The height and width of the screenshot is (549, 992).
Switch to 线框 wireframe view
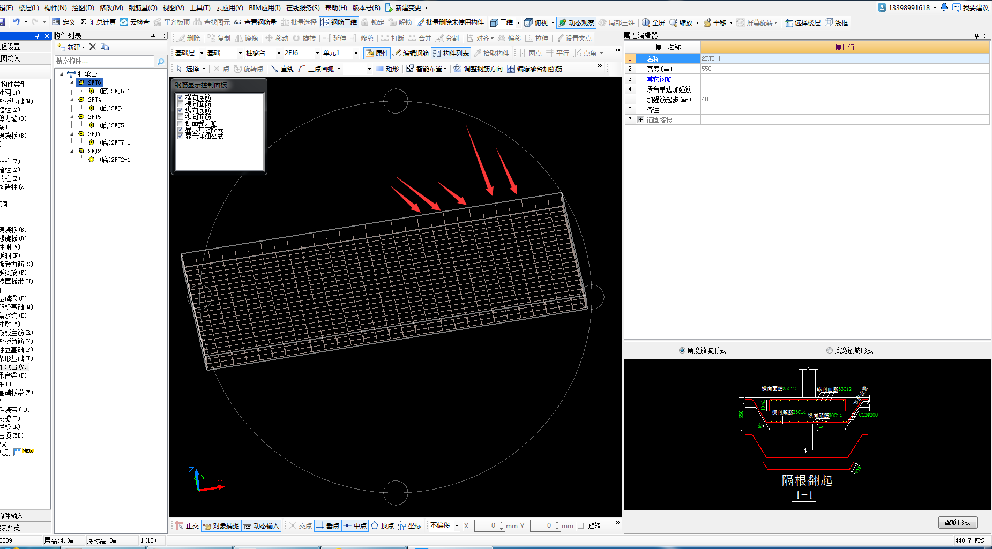point(837,22)
